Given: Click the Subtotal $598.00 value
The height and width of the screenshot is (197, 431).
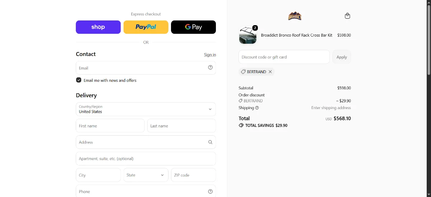Looking at the screenshot, I should click(x=344, y=88).
